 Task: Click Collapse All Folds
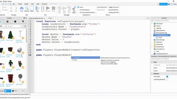114,13
